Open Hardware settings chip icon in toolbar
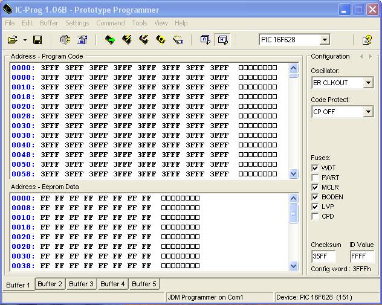 click(x=65, y=40)
